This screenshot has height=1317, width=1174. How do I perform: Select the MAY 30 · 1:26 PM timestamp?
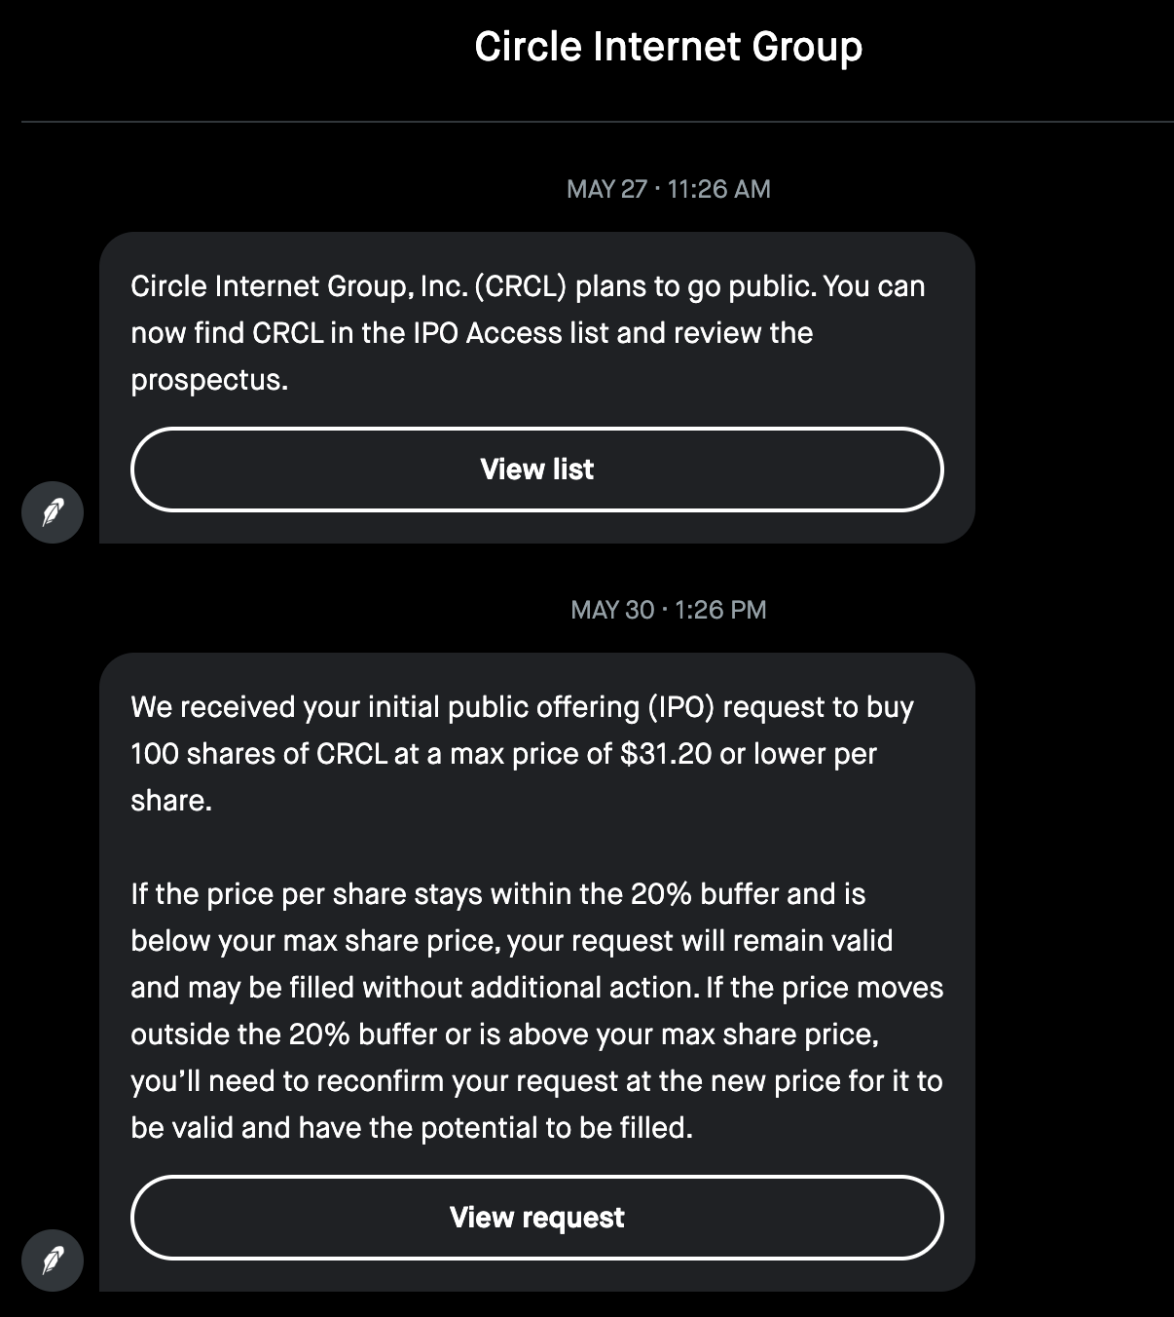668,610
